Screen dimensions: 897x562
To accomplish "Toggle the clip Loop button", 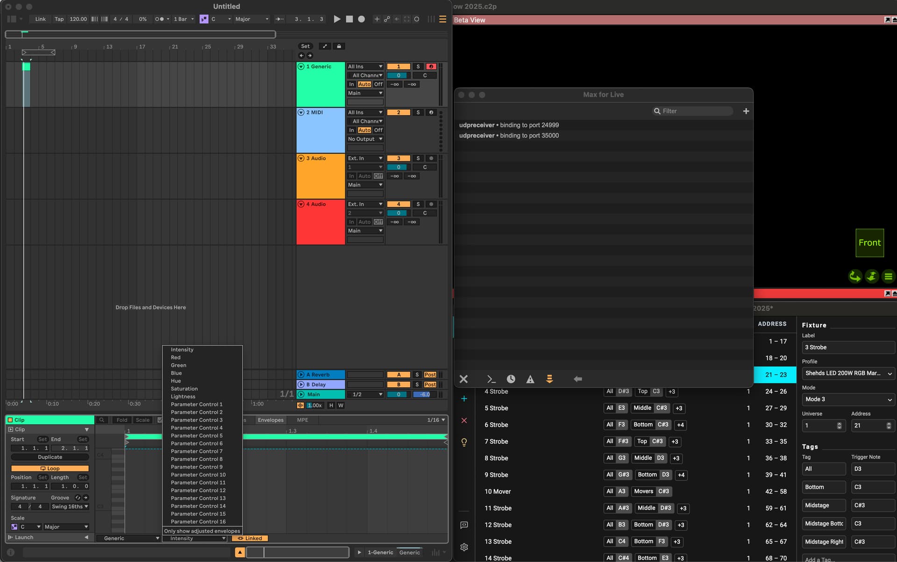I will (50, 468).
